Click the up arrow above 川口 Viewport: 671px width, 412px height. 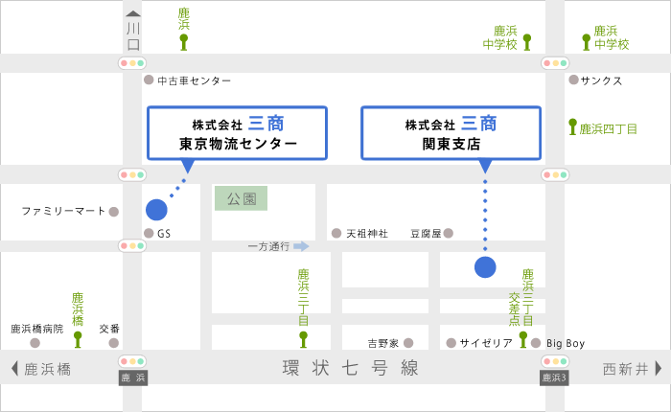pos(133,13)
